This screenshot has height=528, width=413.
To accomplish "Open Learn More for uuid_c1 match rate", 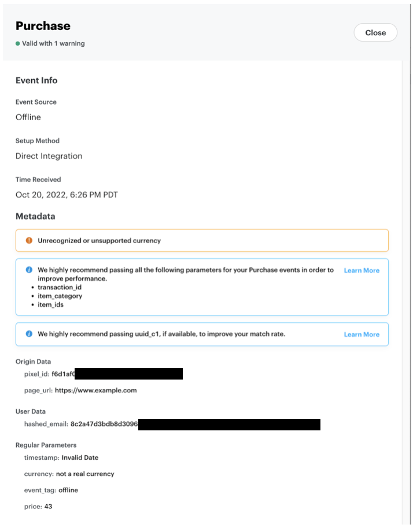I will (362, 334).
